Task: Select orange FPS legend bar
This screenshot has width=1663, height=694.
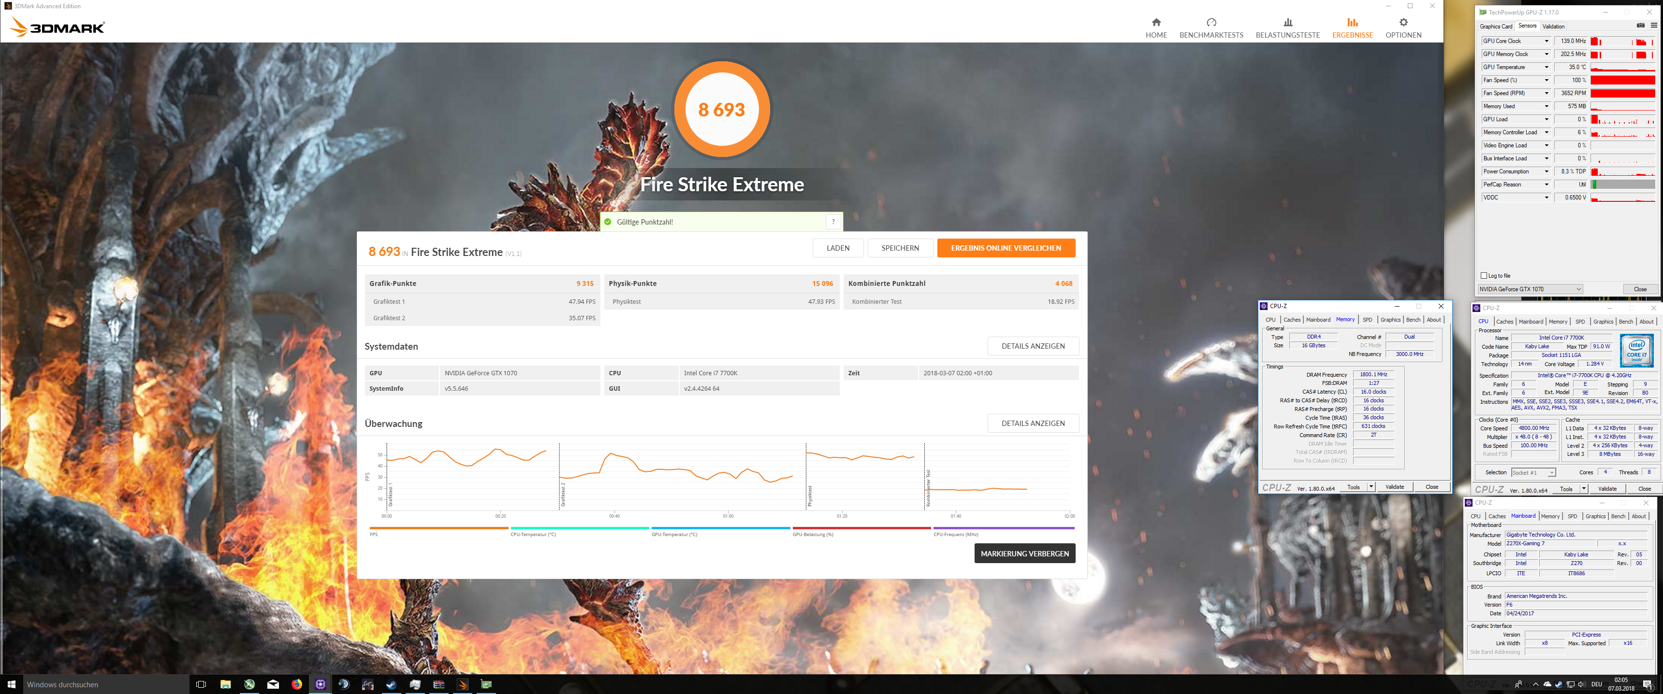Action: pyautogui.click(x=439, y=528)
